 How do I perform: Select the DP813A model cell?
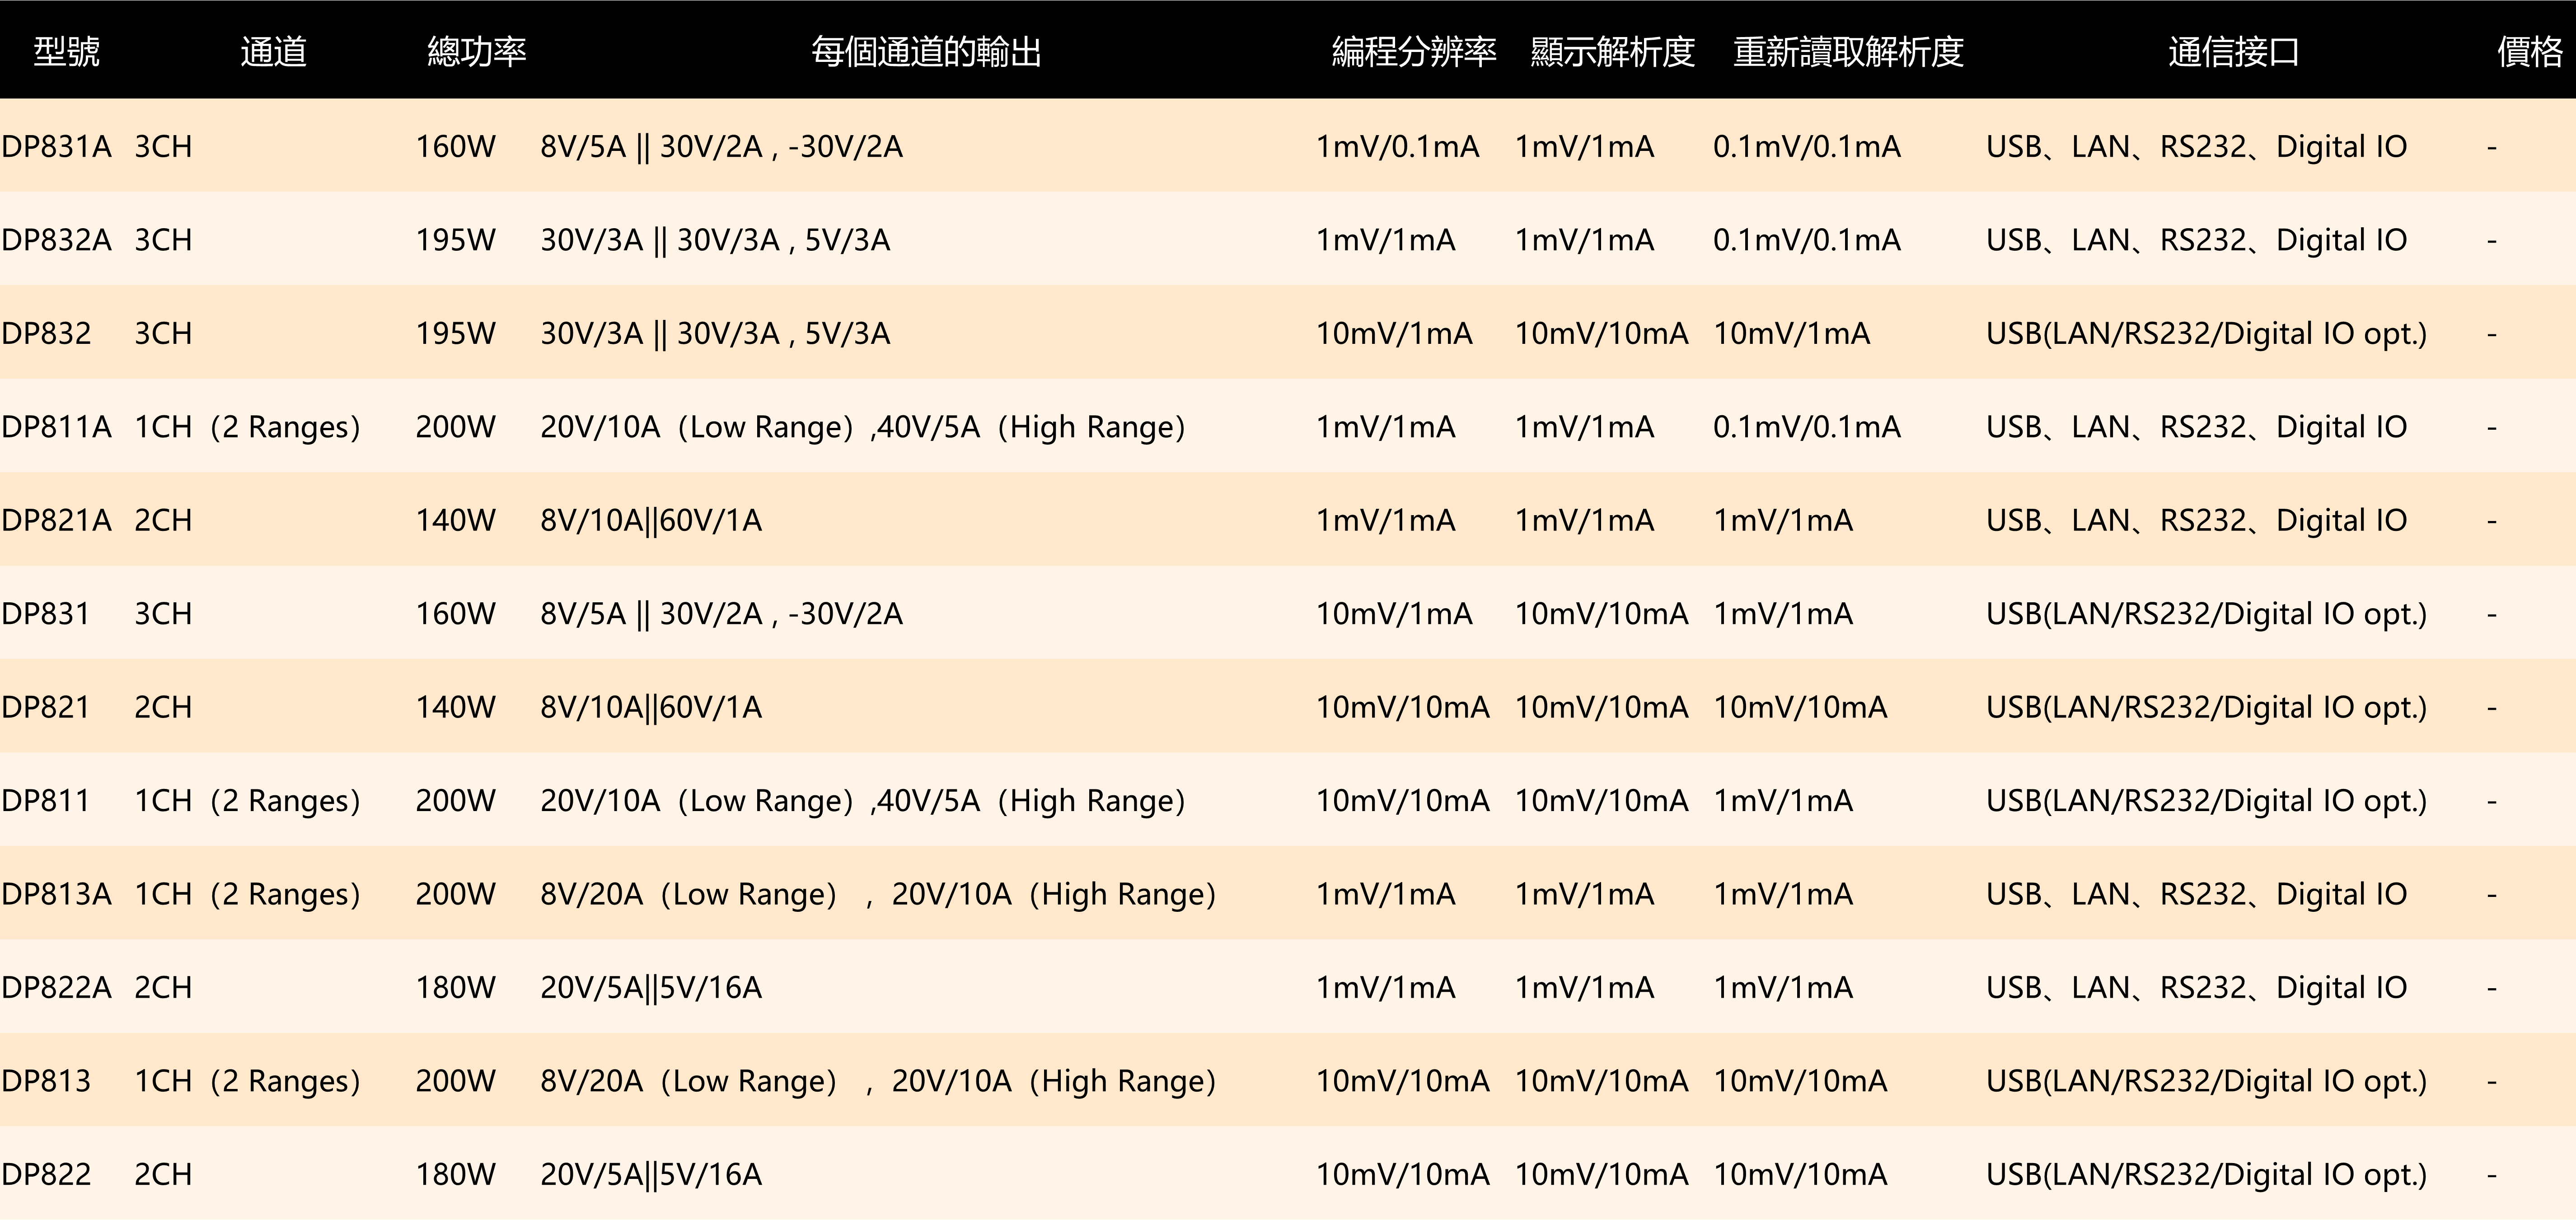coord(56,894)
